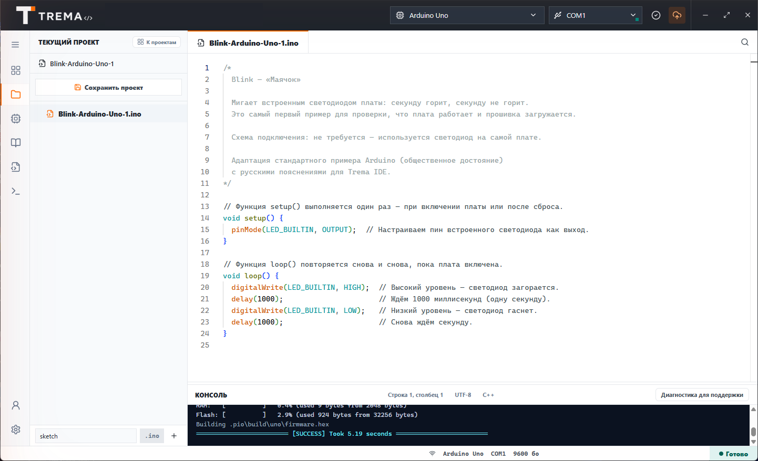Open the dashboard grid icon in the sidebar
This screenshot has height=461, width=758.
[x=16, y=70]
